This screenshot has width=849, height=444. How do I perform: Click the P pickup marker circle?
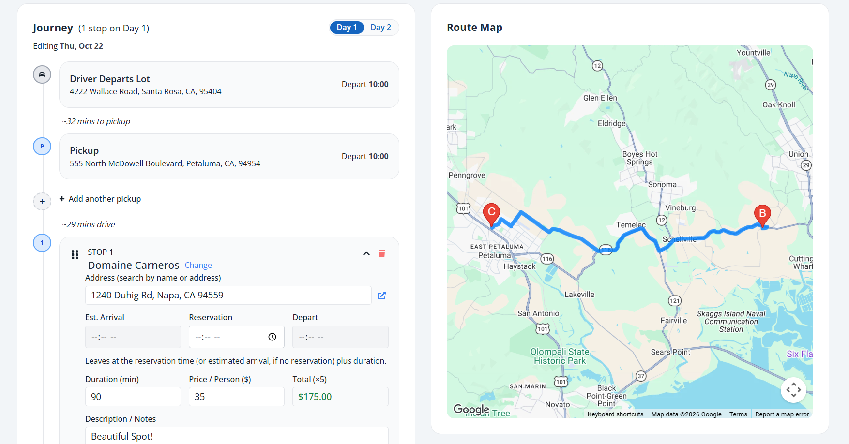pos(42,146)
